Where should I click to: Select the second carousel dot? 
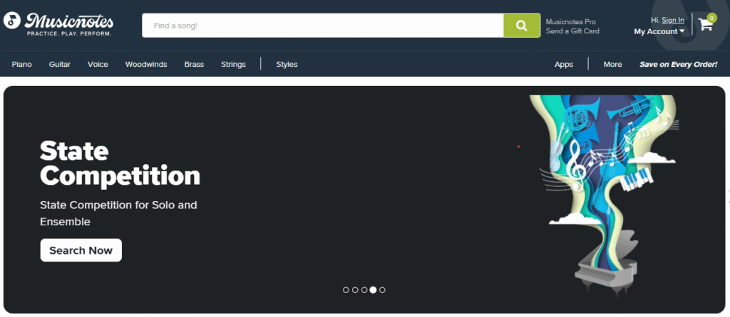tap(355, 290)
